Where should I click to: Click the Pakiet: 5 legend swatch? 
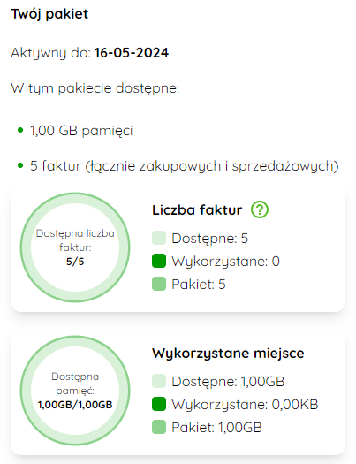click(x=159, y=284)
